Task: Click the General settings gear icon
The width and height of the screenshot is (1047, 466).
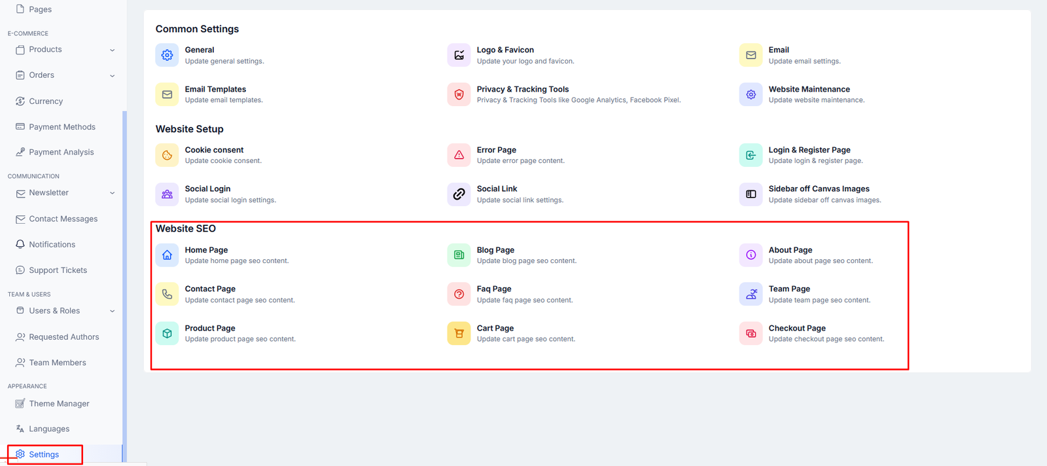Action: pos(167,55)
